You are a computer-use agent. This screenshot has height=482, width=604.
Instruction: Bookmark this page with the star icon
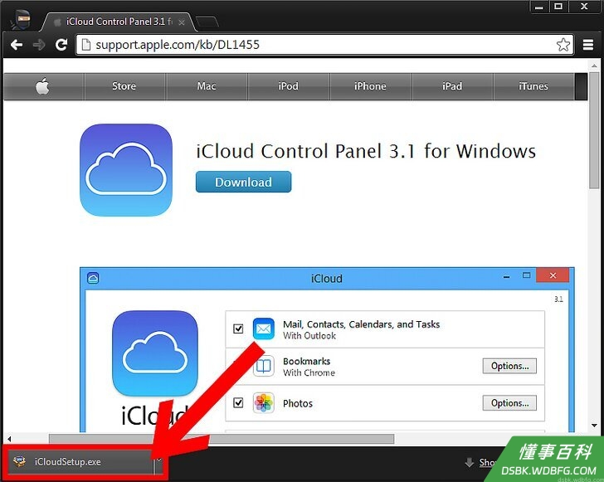tap(563, 45)
